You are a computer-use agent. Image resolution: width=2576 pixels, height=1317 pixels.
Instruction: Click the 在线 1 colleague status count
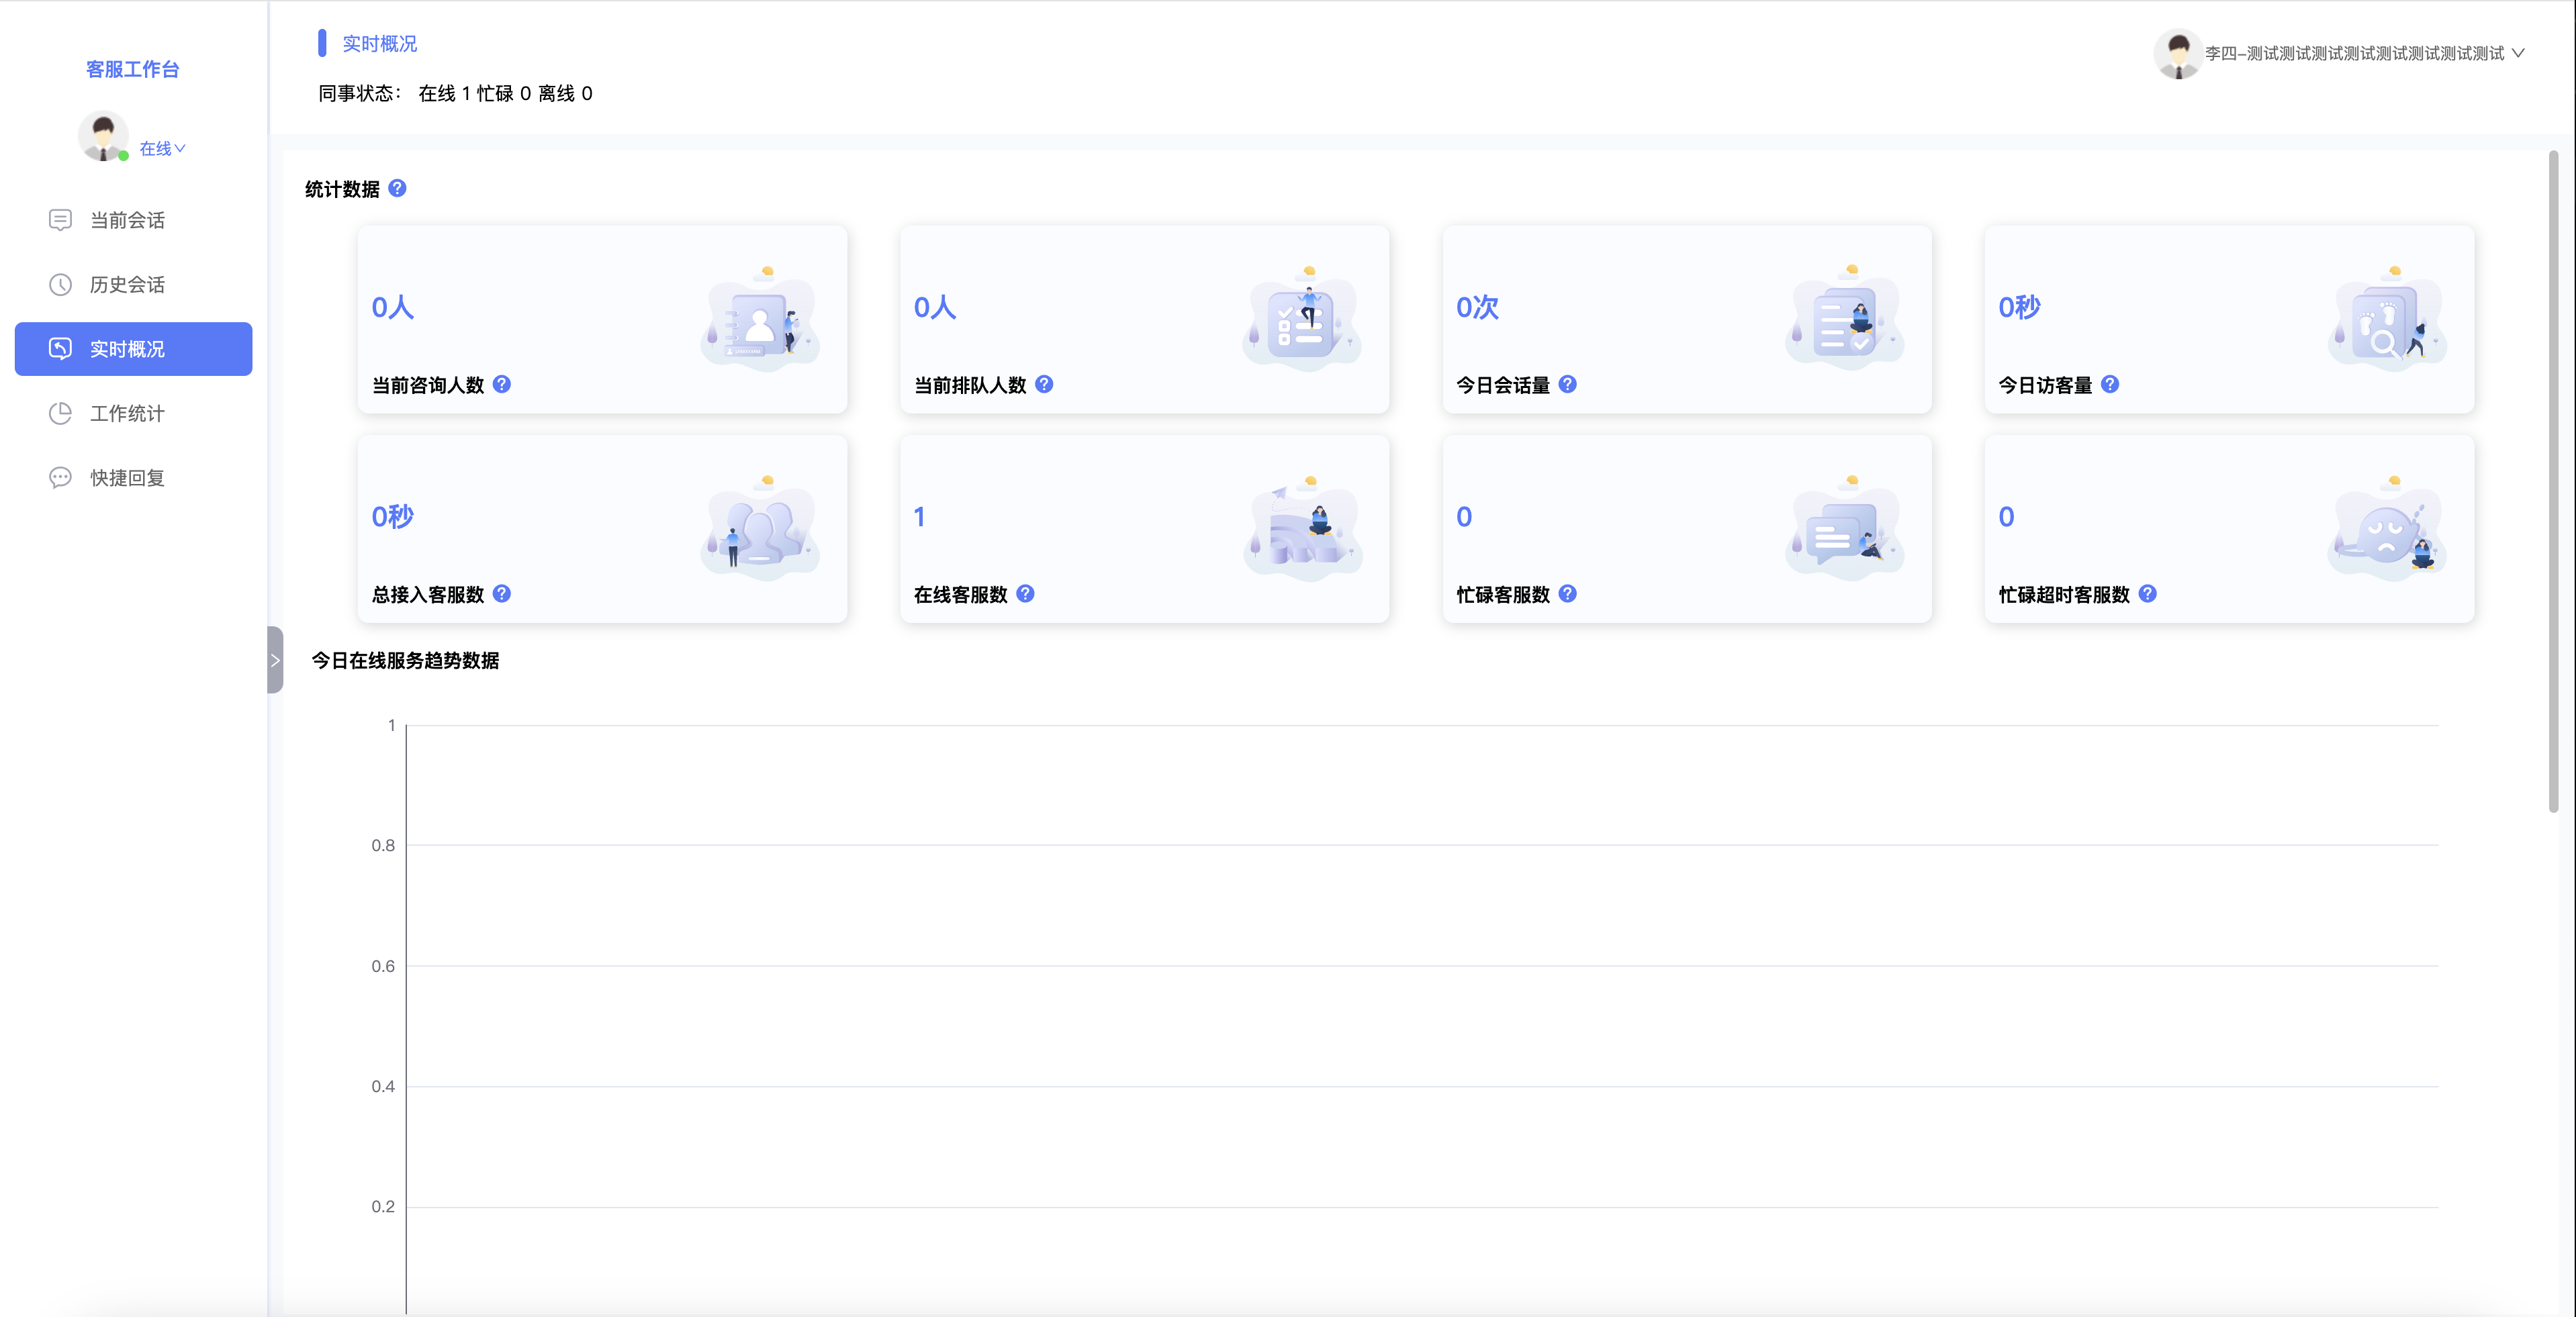(444, 93)
